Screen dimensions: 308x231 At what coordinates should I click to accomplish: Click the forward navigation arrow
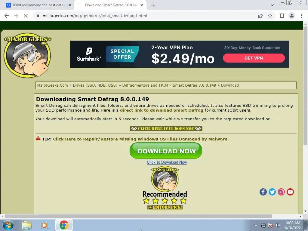point(16,16)
